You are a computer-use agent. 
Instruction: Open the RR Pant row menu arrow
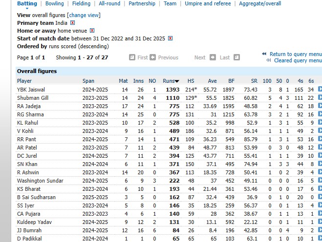click(x=320, y=139)
